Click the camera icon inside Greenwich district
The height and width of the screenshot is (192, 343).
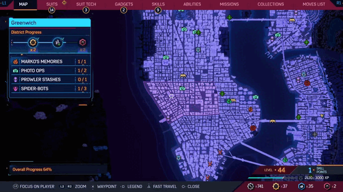[182, 89]
